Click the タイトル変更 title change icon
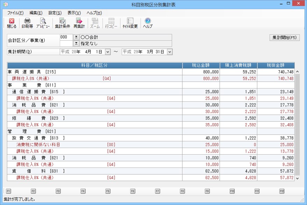307x205 pixels. coord(130,23)
